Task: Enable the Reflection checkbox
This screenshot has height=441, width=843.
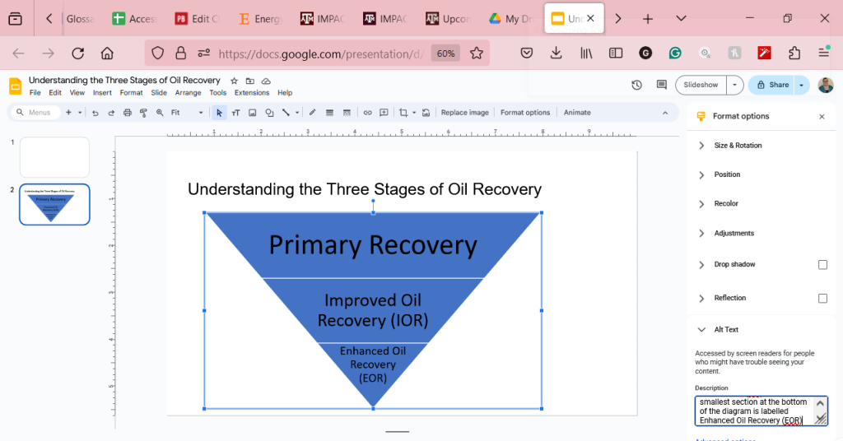Action: tap(822, 298)
